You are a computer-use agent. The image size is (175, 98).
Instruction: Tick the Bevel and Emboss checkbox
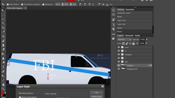[20, 97]
